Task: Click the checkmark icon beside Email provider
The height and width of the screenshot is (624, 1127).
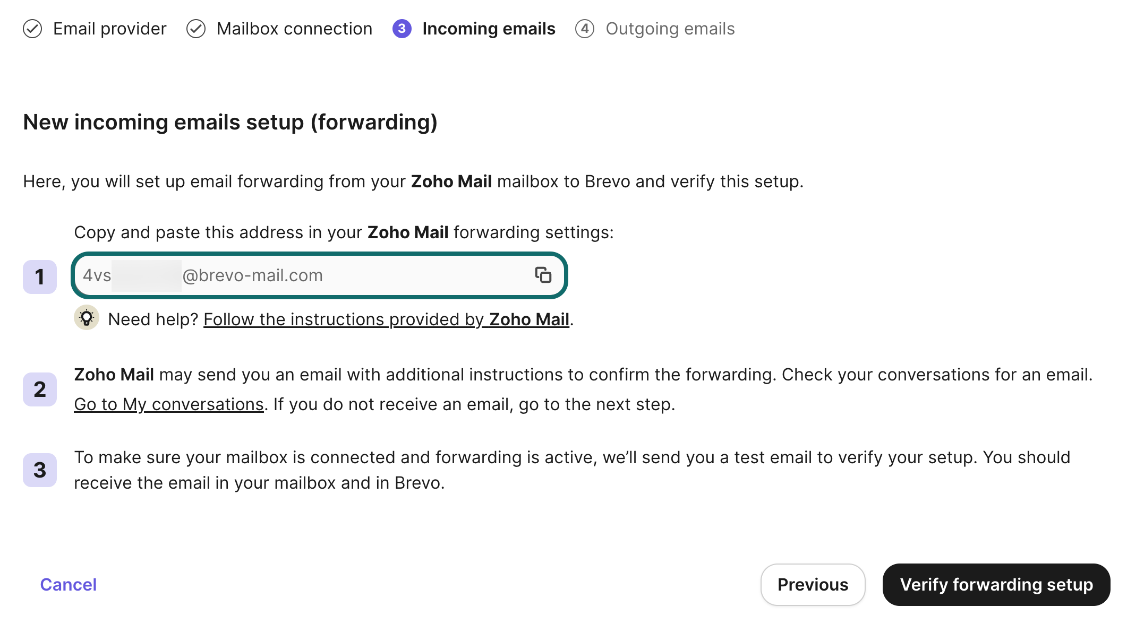Action: (x=33, y=29)
